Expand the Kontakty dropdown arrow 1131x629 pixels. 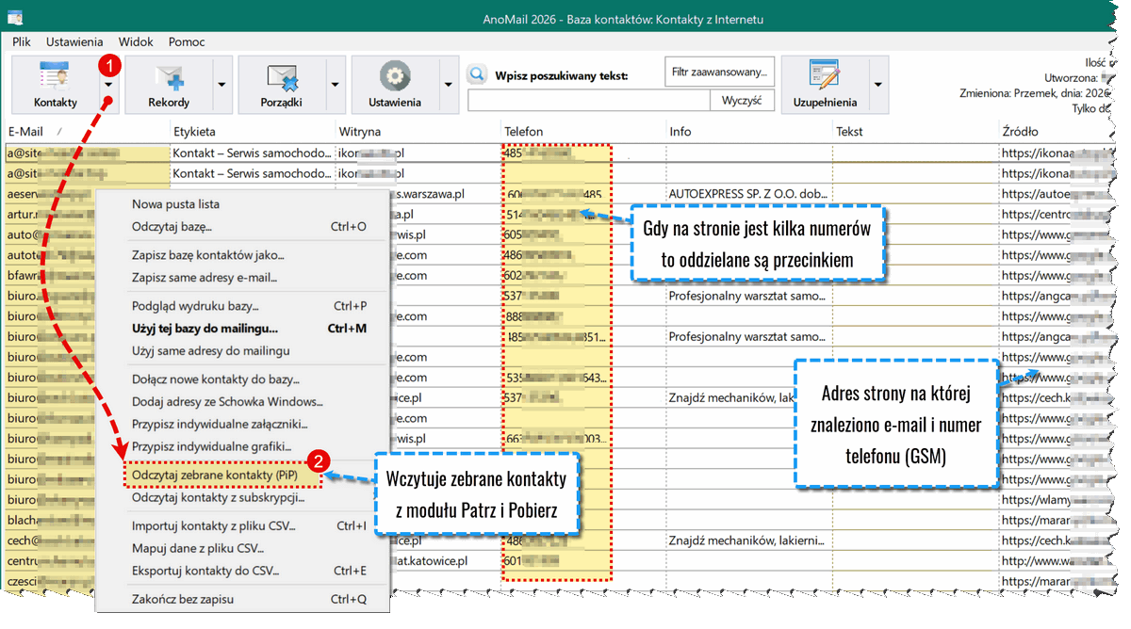(109, 84)
